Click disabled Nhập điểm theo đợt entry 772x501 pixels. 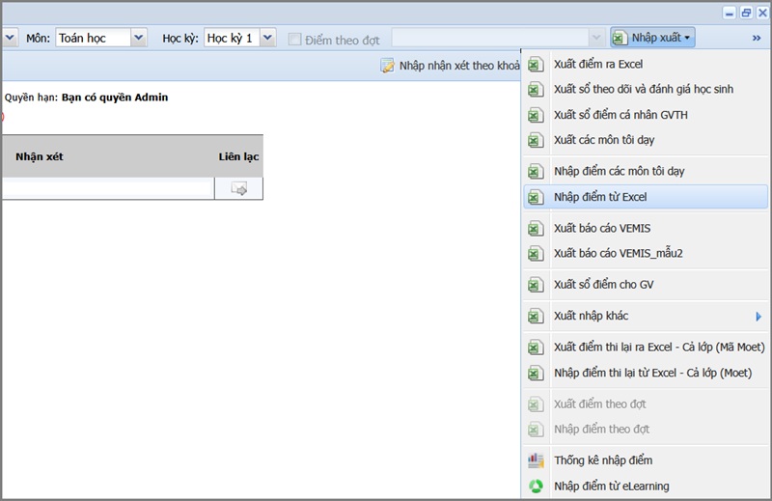coord(645,429)
